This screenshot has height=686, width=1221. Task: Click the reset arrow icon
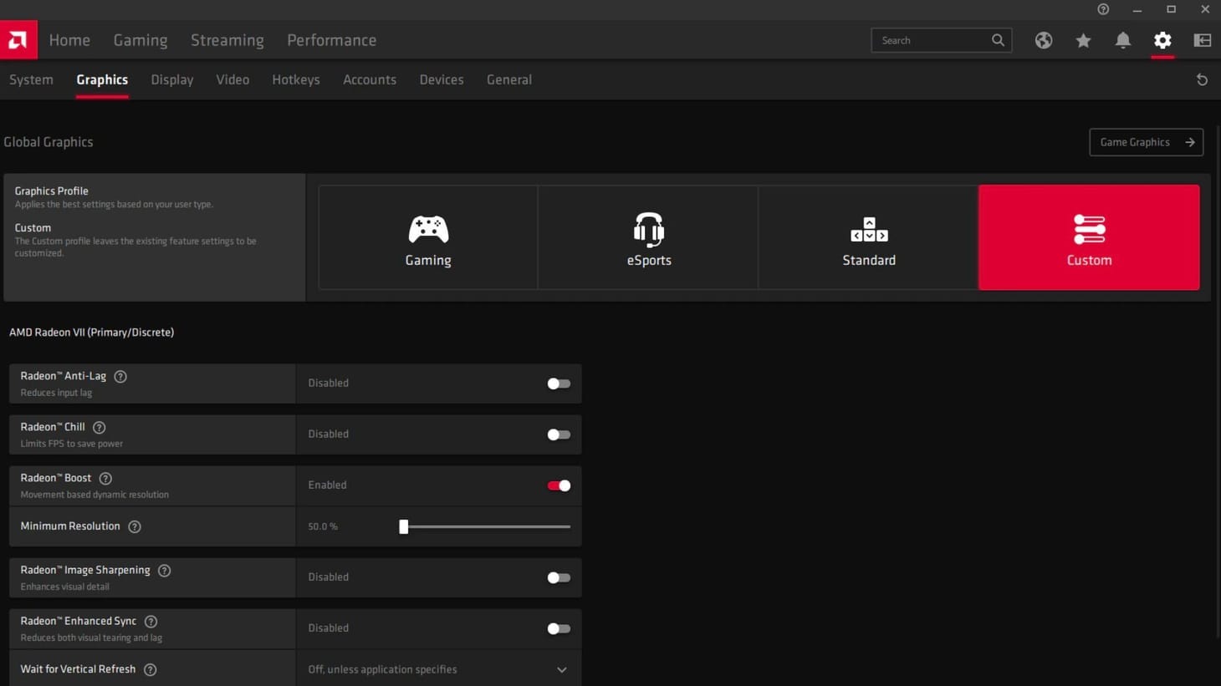tap(1202, 80)
